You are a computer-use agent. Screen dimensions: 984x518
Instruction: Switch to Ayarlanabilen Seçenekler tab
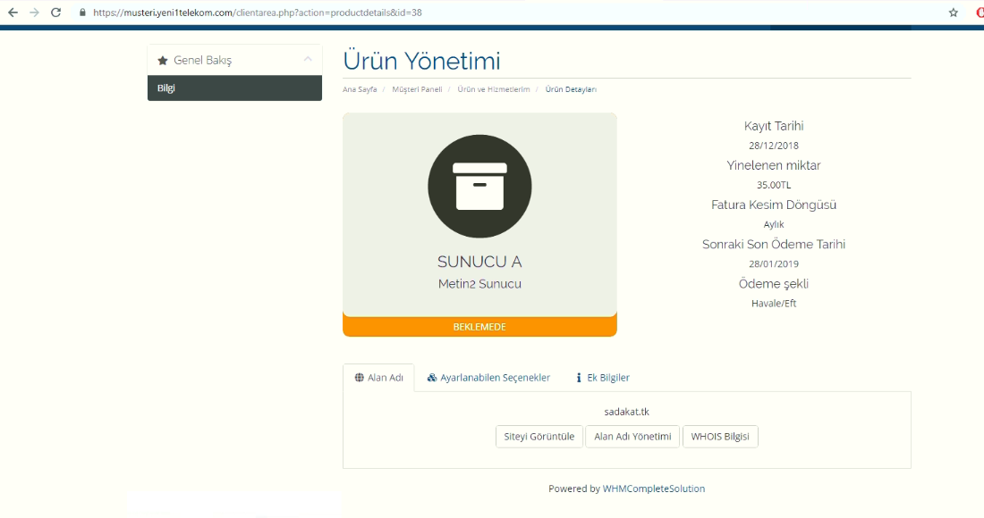pos(488,378)
